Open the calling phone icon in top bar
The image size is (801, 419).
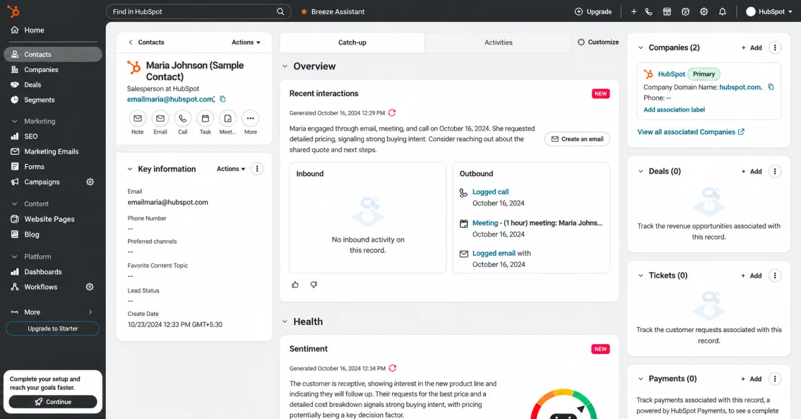point(648,11)
